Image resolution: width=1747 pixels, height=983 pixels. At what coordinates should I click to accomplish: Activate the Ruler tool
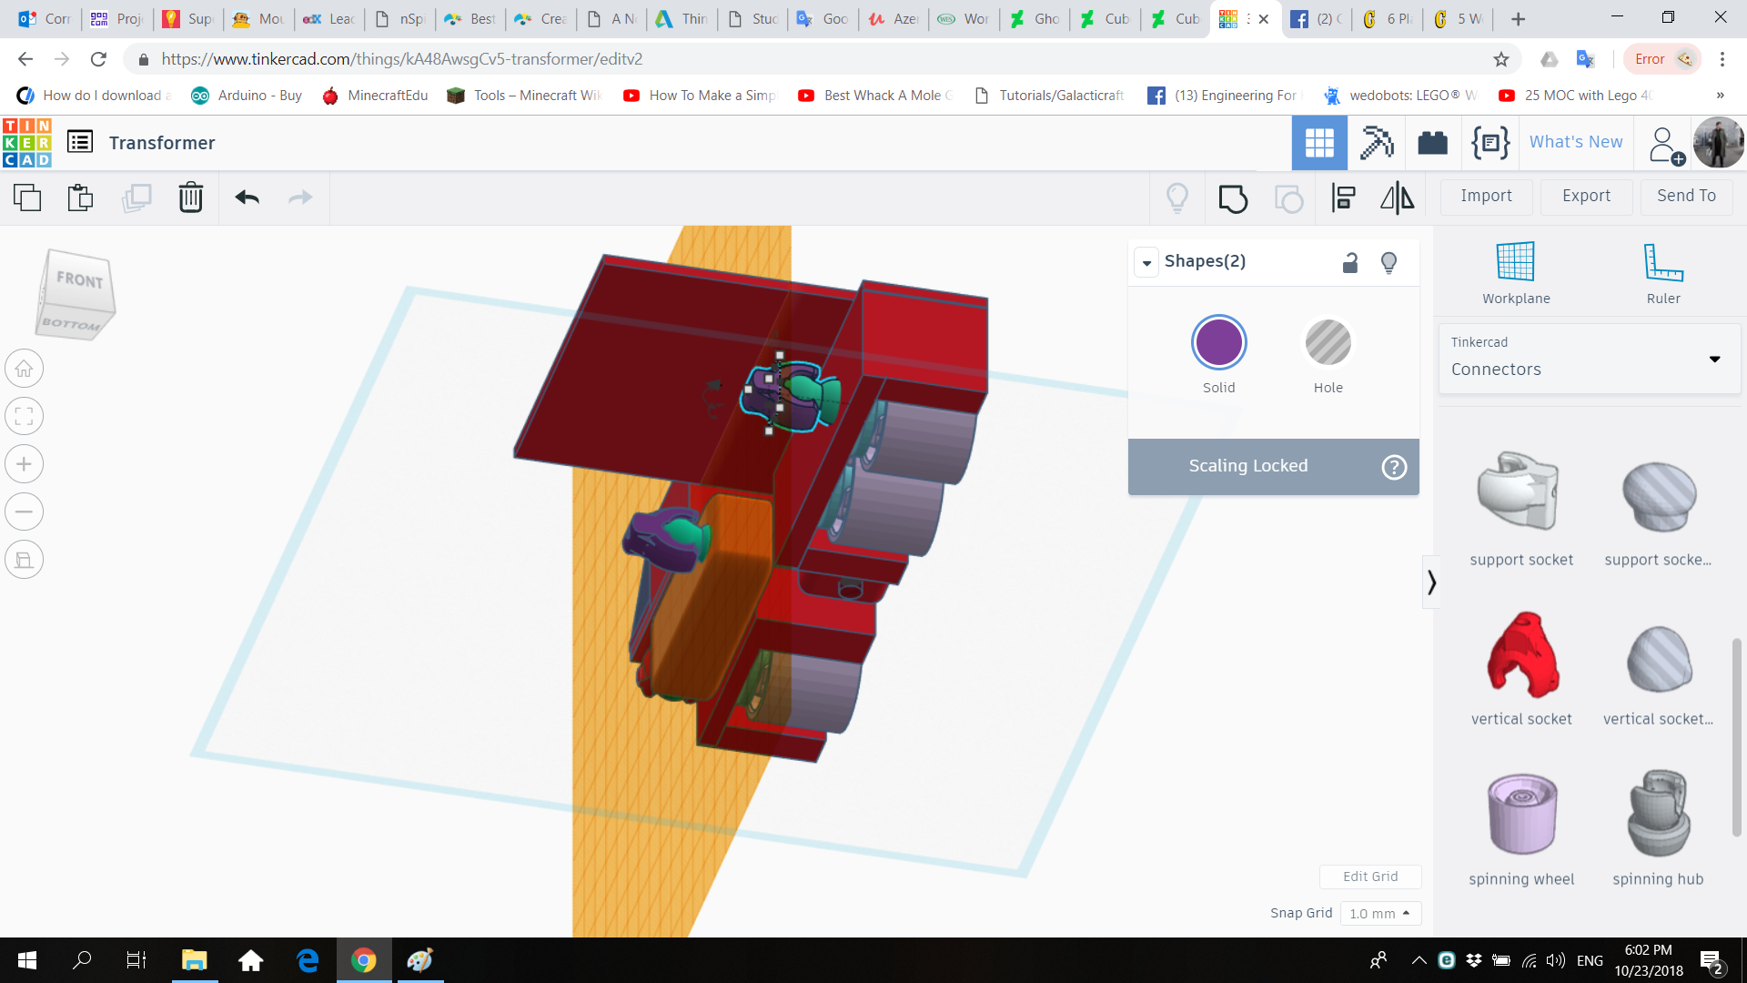1662,269
